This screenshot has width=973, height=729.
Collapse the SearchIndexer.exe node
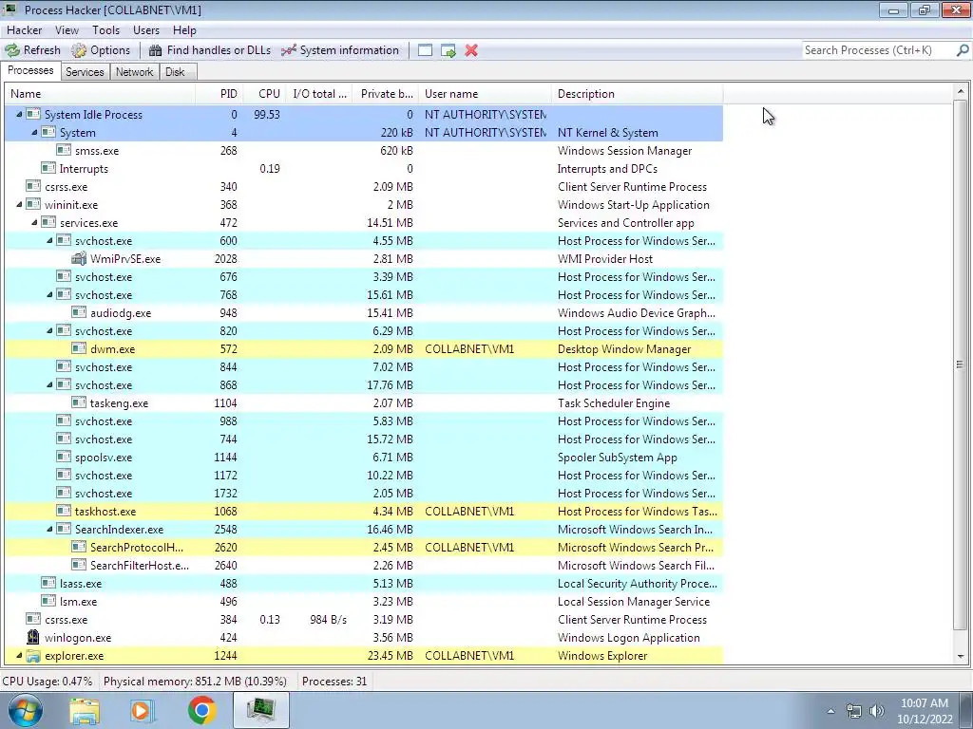pos(49,529)
